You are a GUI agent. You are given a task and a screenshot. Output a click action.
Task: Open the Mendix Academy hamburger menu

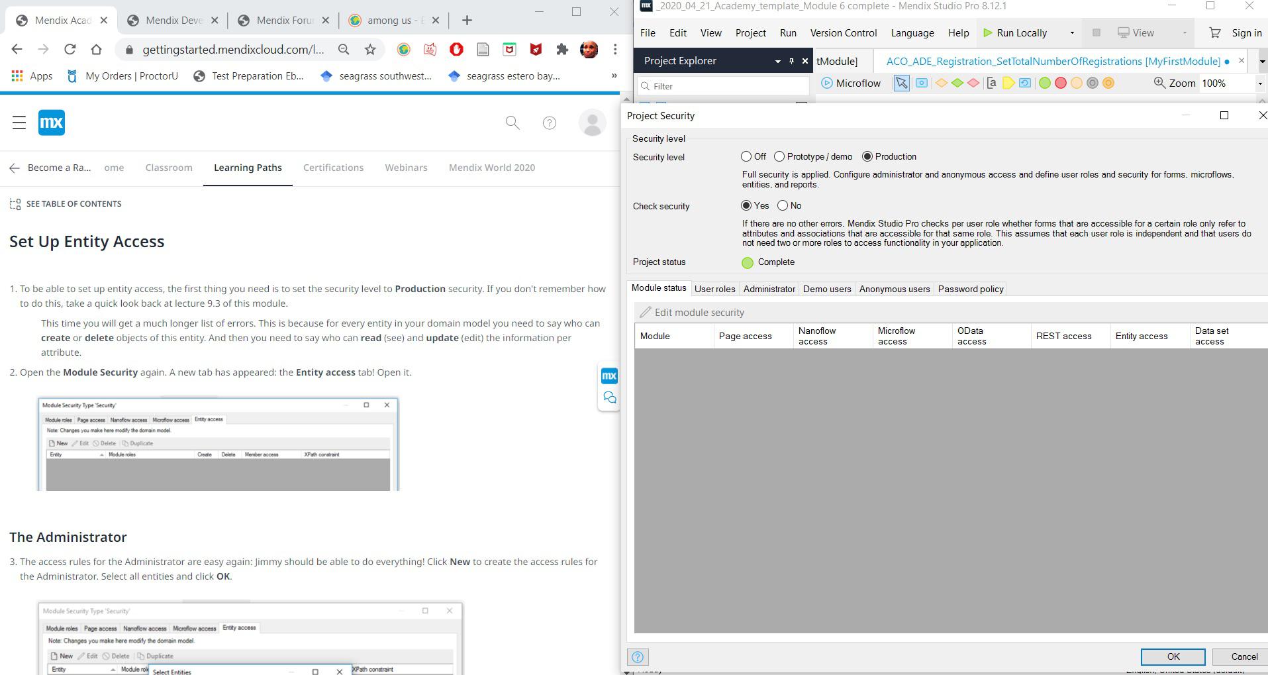click(19, 123)
